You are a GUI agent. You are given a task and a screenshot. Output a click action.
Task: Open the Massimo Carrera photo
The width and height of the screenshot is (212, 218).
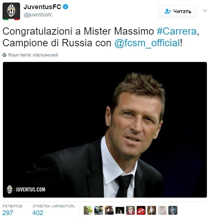[x=105, y=130]
